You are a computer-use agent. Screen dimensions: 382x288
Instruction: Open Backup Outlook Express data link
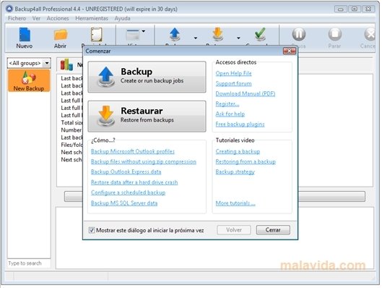coord(126,171)
